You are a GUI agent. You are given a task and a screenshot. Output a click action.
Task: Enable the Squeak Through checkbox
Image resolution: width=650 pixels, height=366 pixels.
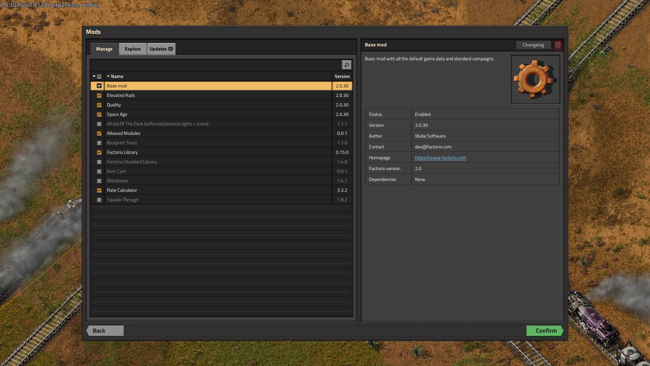99,200
